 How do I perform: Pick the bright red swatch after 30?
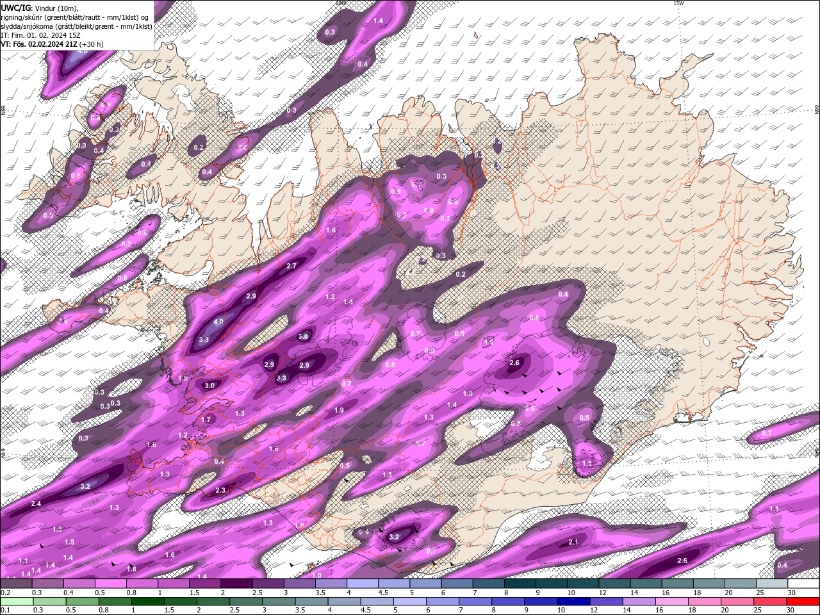click(x=803, y=602)
